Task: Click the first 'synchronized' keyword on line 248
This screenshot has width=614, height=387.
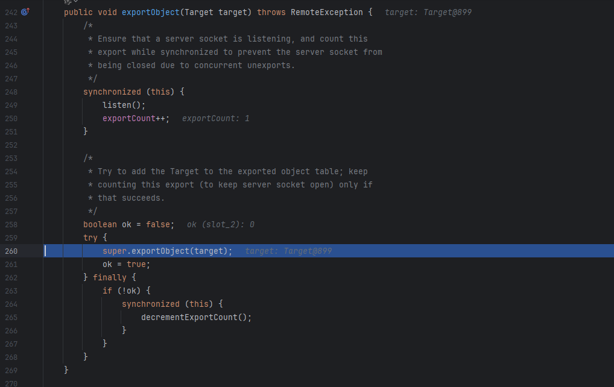Action: click(112, 92)
